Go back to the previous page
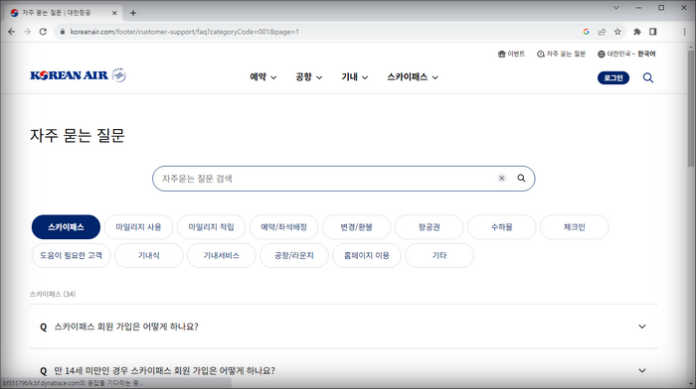This screenshot has width=696, height=389. tap(12, 32)
